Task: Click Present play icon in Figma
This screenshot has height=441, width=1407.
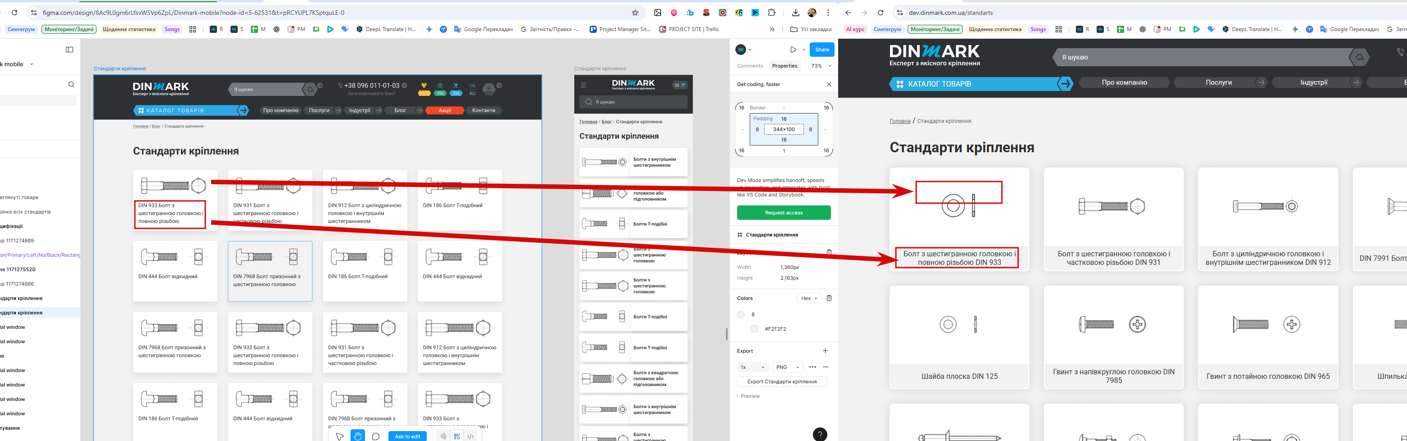Action: click(793, 50)
